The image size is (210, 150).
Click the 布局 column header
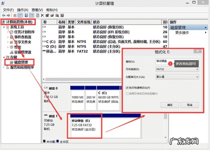click(x=62, y=22)
